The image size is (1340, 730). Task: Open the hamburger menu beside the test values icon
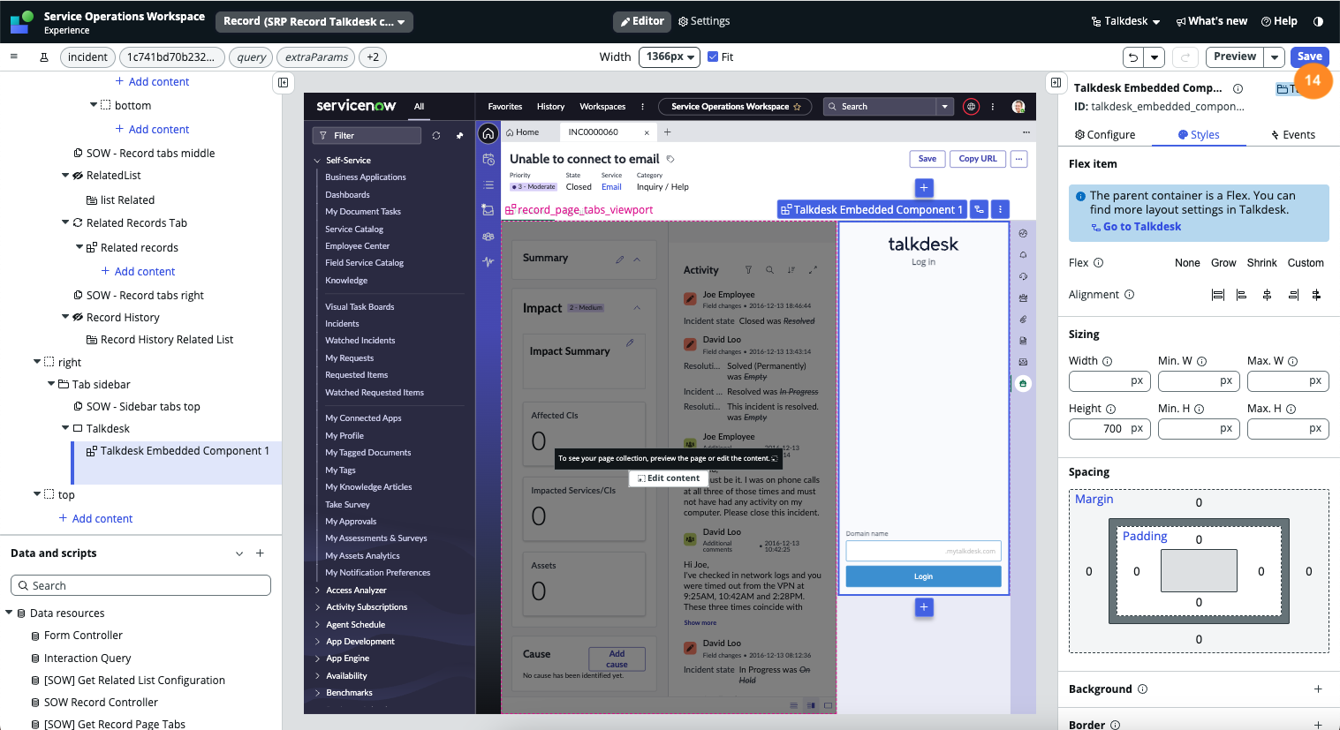pos(13,56)
